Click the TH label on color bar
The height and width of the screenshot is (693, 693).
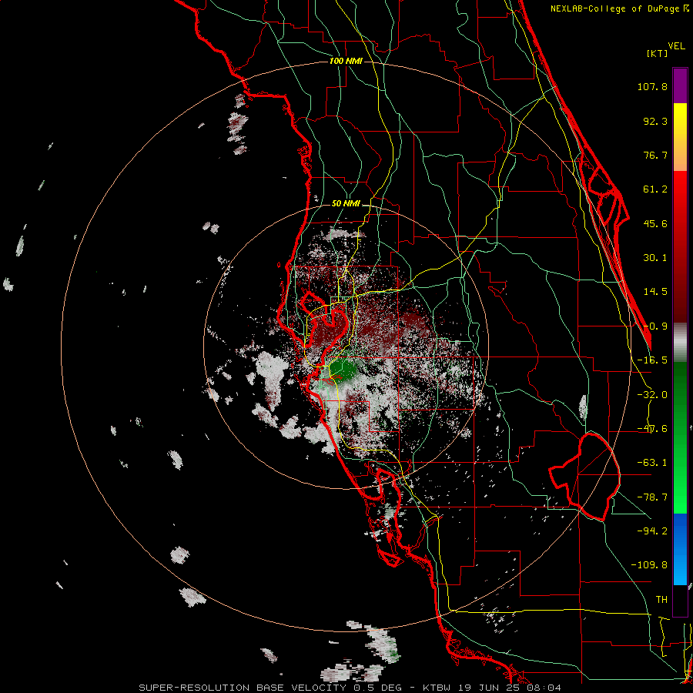(x=661, y=600)
